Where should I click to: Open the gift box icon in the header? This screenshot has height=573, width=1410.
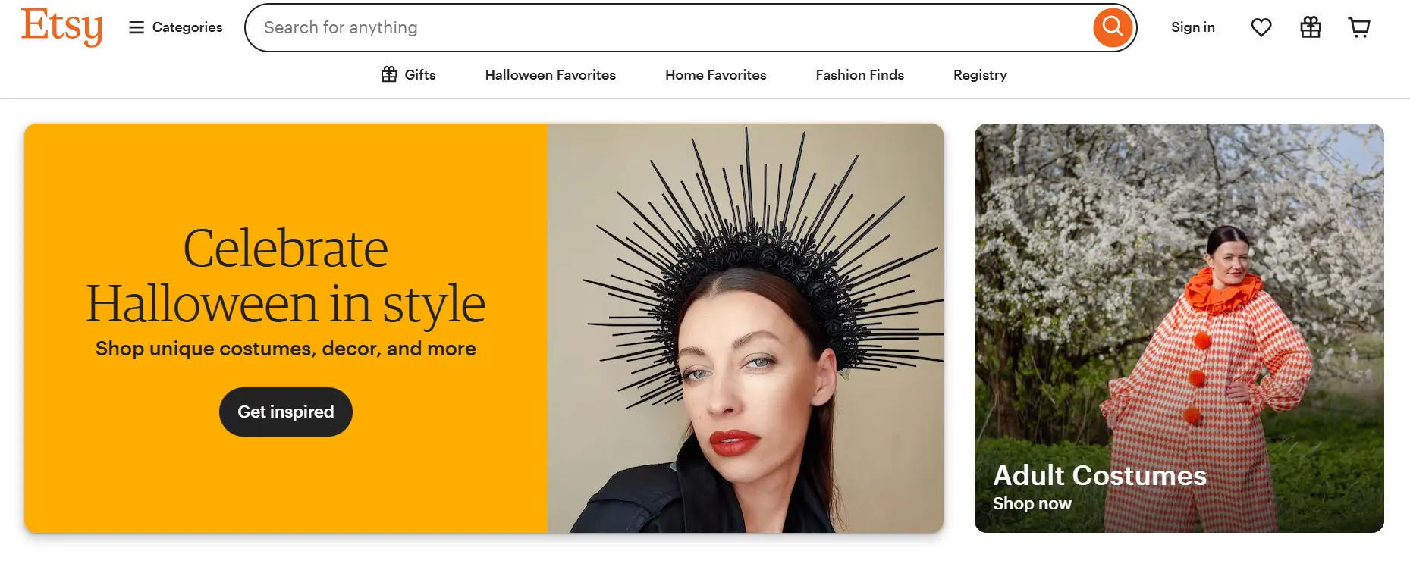1311,27
